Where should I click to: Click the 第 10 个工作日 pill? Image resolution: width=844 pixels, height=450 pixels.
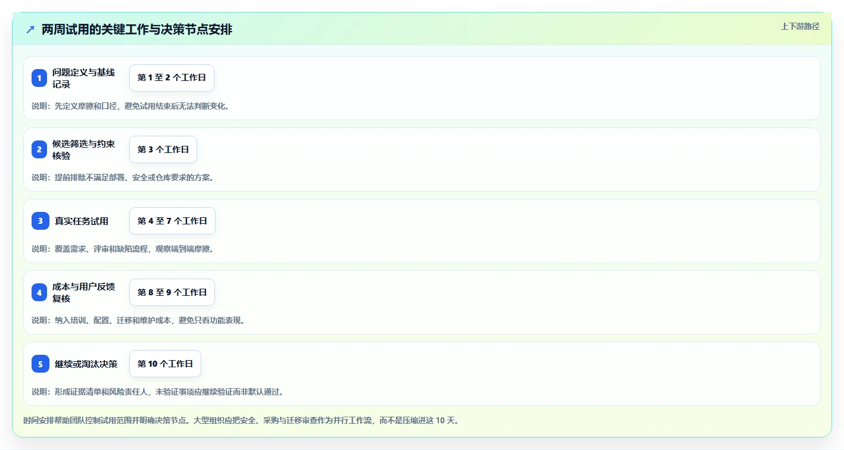pyautogui.click(x=165, y=364)
